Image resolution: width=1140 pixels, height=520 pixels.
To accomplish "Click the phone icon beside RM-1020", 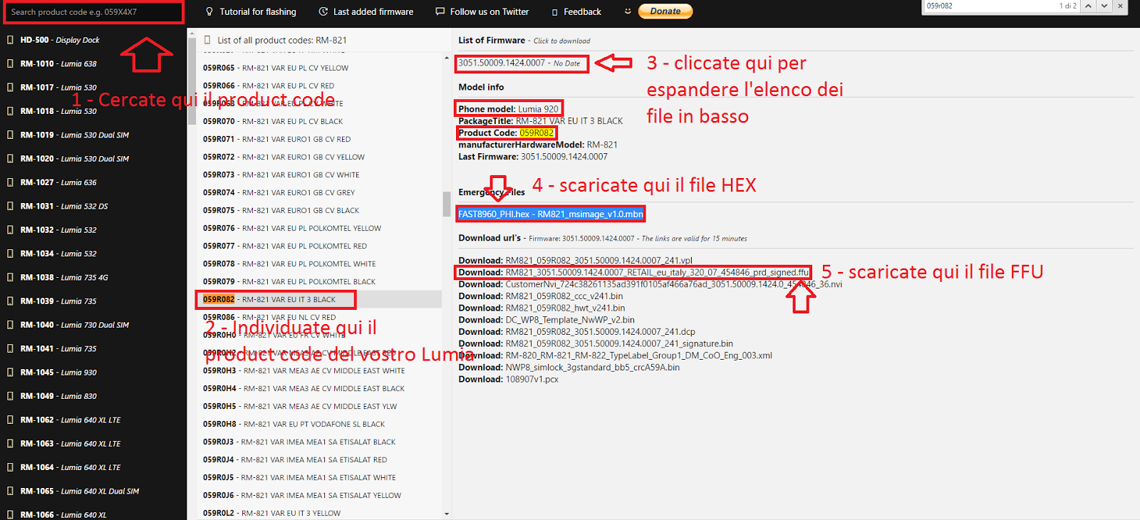I will pyautogui.click(x=10, y=158).
